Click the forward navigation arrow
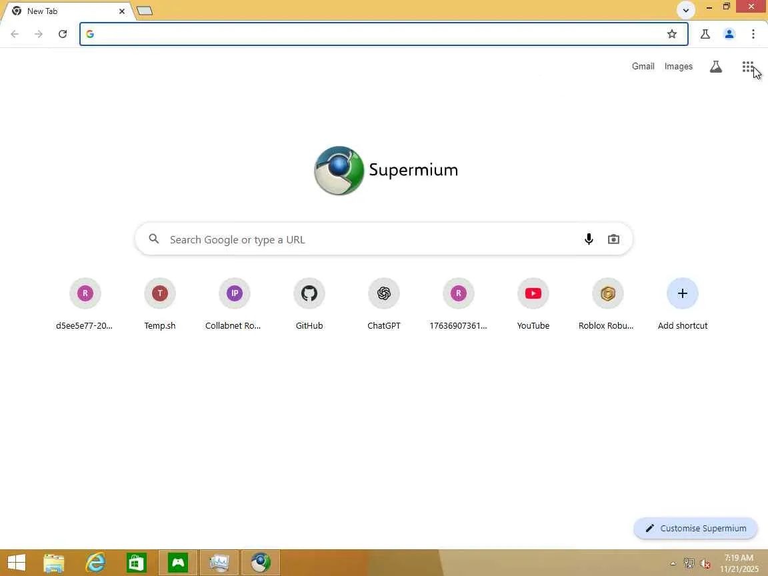768x576 pixels. [x=38, y=34]
